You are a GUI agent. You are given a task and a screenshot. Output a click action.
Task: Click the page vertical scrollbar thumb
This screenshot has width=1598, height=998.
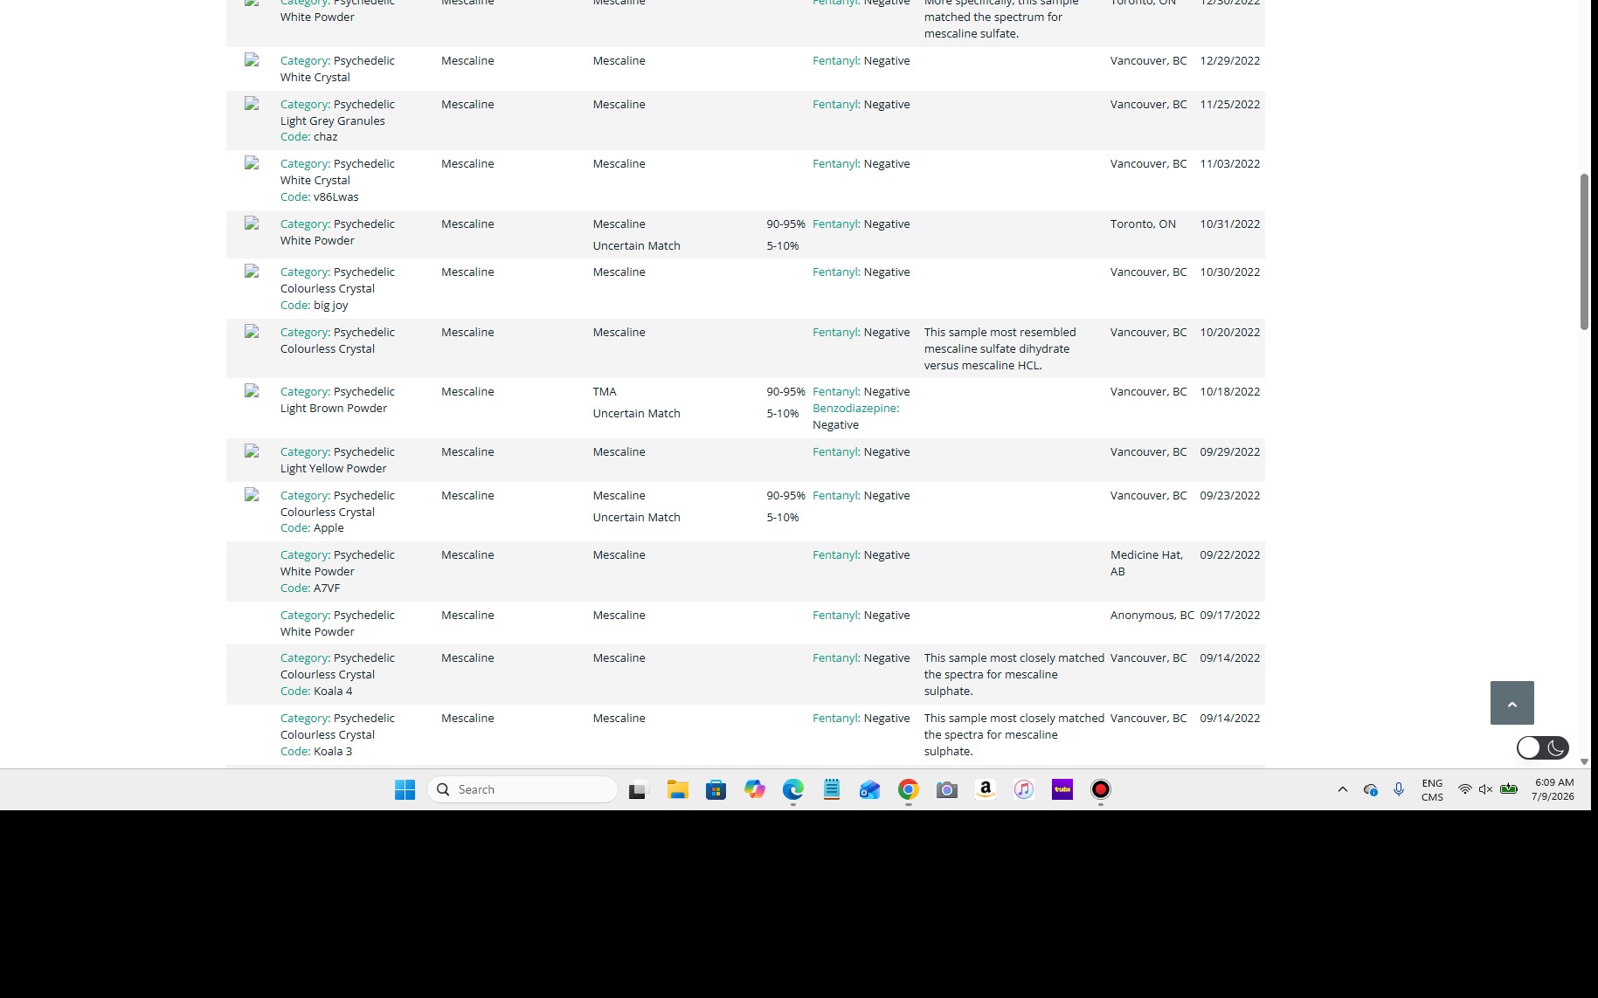click(x=1584, y=251)
